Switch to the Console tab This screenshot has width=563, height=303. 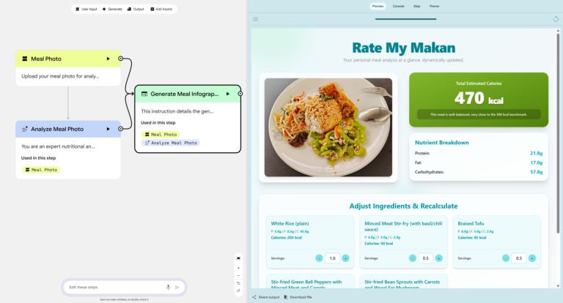[398, 6]
